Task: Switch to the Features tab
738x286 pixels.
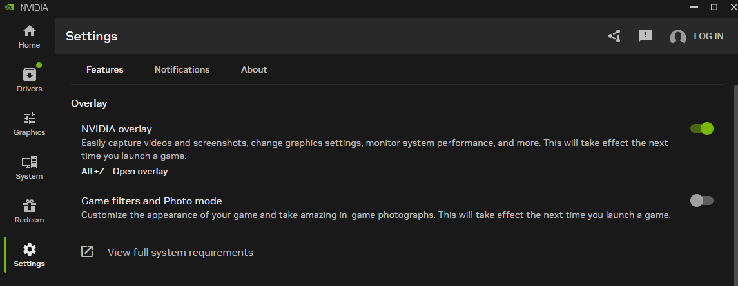Action: 105,69
